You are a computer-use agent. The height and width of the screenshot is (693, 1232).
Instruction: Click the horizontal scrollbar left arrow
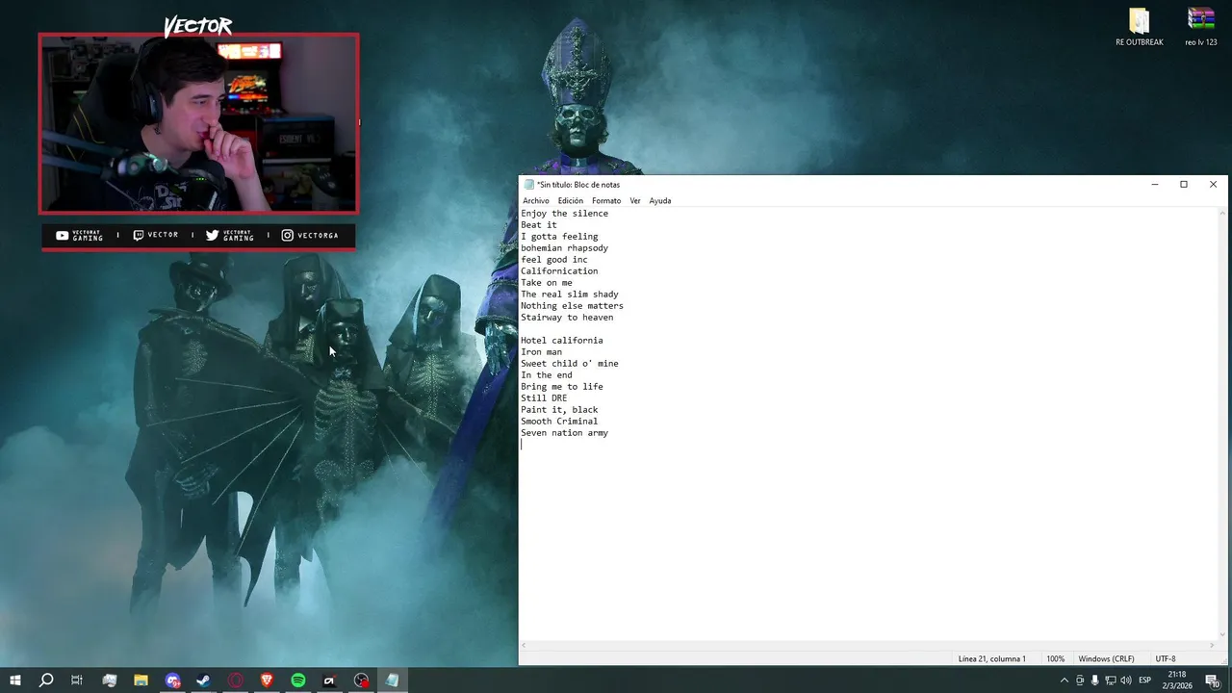[x=524, y=645]
